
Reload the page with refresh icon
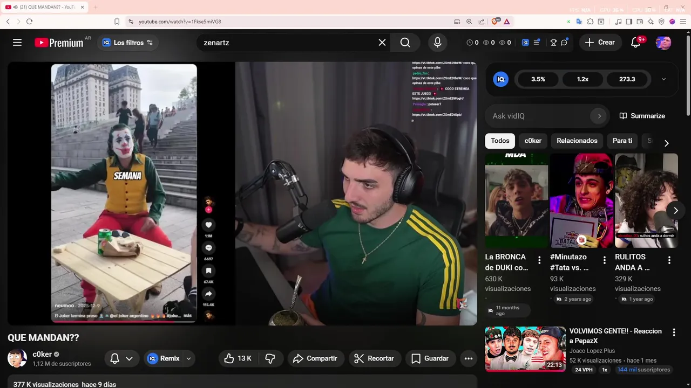(x=29, y=22)
